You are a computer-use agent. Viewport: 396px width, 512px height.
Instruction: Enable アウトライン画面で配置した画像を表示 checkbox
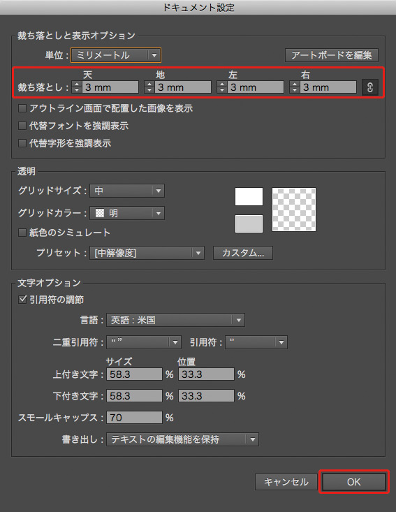pos(22,108)
